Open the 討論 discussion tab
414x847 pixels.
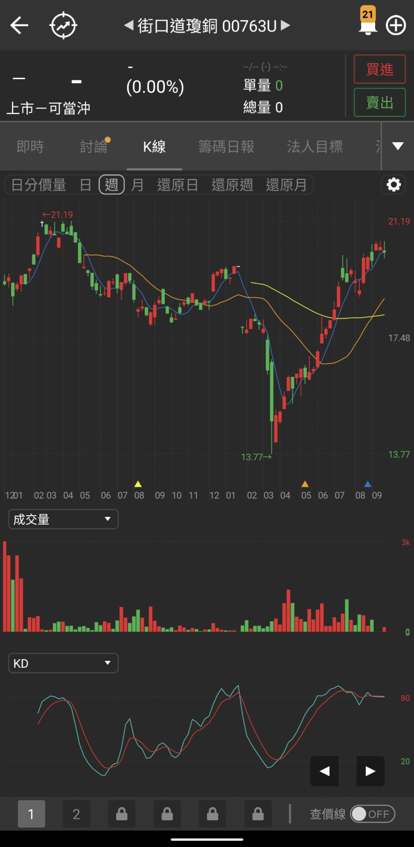94,146
